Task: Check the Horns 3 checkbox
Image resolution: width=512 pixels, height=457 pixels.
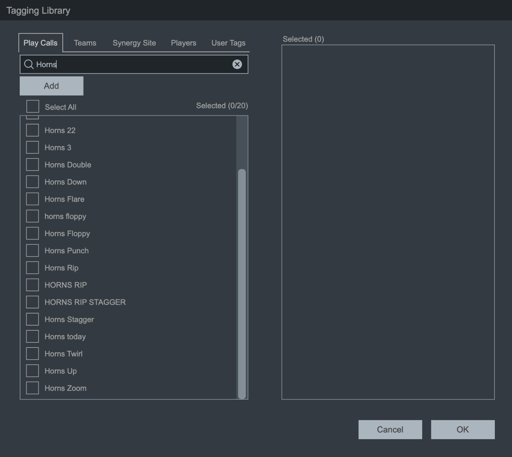Action: pos(33,147)
